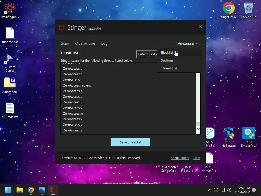Image resolution: width=261 pixels, height=196 pixels.
Task: Show hidden system tray icons
Action: (210, 190)
